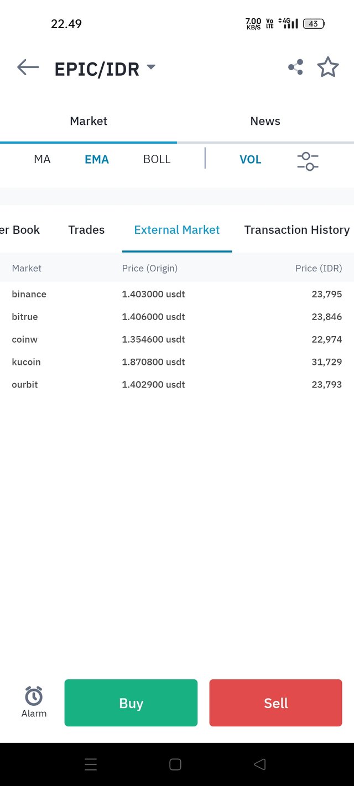Toggle the EMA indicator

point(97,159)
